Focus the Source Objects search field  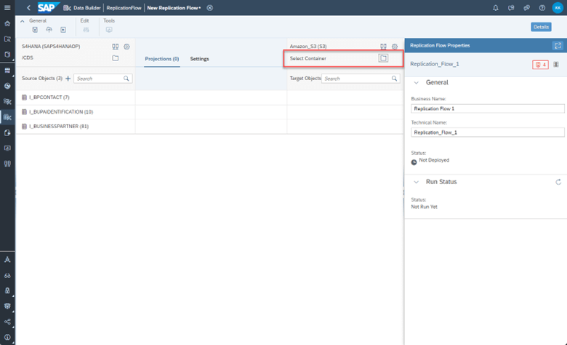103,79
